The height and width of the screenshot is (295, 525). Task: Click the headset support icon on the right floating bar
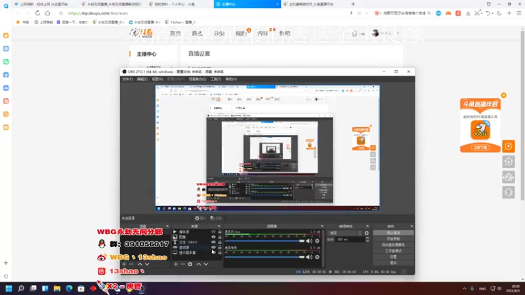(509, 193)
